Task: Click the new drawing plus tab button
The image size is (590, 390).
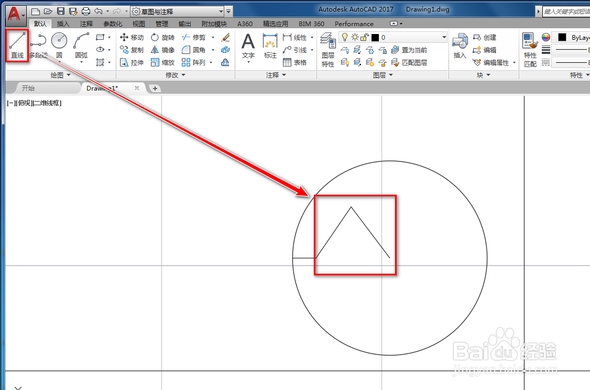Action: coord(155,88)
